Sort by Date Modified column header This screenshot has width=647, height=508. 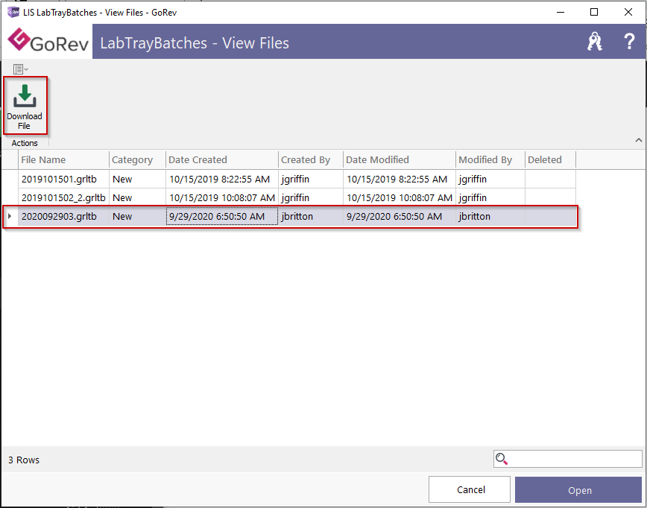(x=400, y=159)
